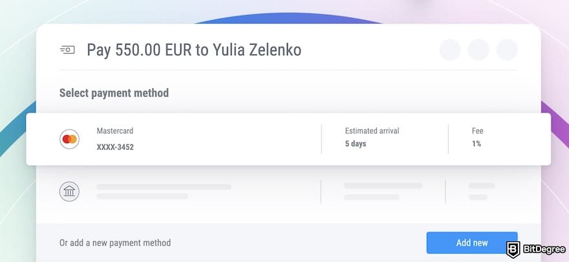569x262 pixels.
Task: Click the middle gray circle in header
Action: pos(478,50)
